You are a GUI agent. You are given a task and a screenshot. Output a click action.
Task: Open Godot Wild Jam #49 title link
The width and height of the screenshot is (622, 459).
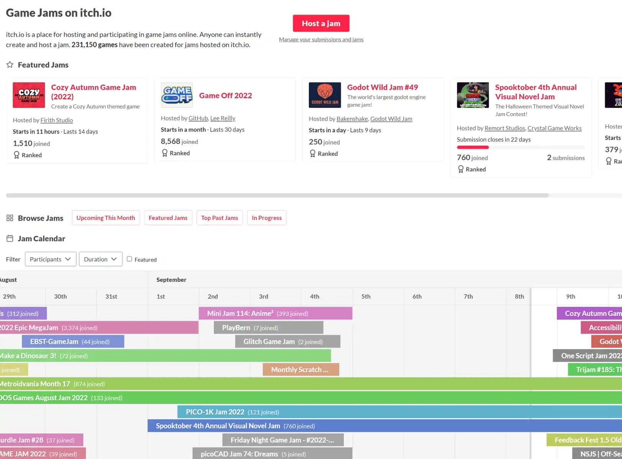pyautogui.click(x=382, y=87)
